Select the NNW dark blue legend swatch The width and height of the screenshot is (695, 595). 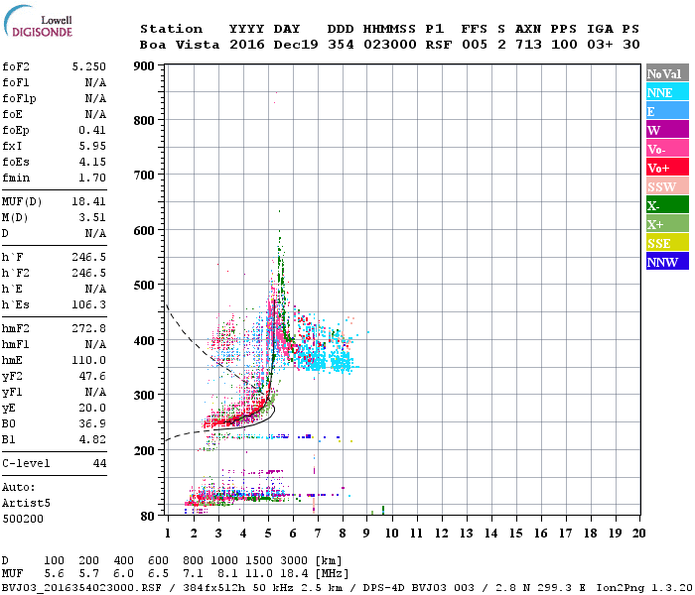(667, 261)
